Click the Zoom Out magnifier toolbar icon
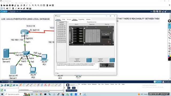The height and width of the screenshot is (96, 171). (x=38, y=5)
